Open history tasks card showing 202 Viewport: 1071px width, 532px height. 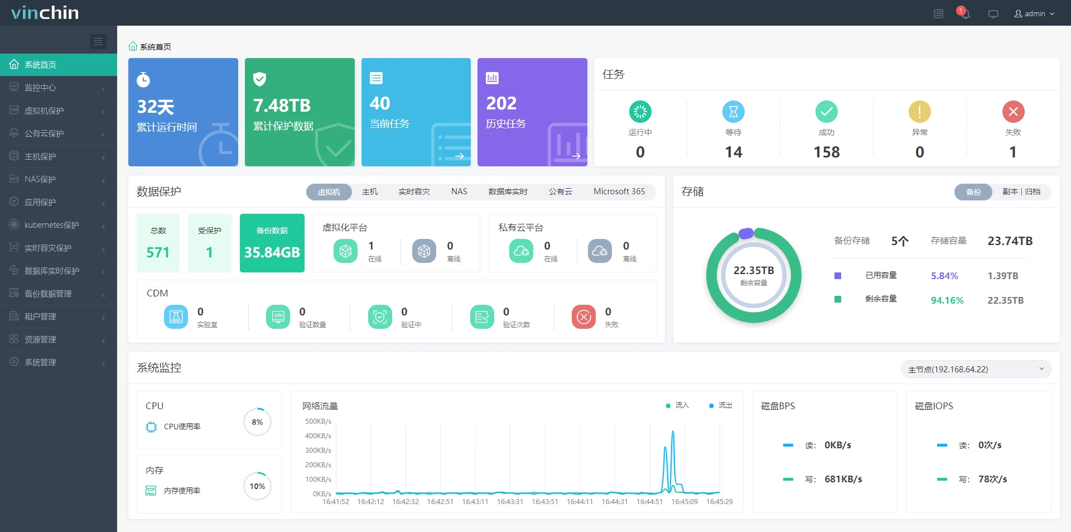coord(532,112)
